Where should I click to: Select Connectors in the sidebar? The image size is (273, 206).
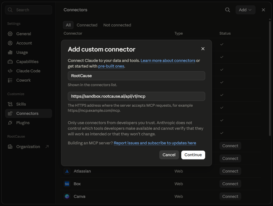(x=28, y=113)
